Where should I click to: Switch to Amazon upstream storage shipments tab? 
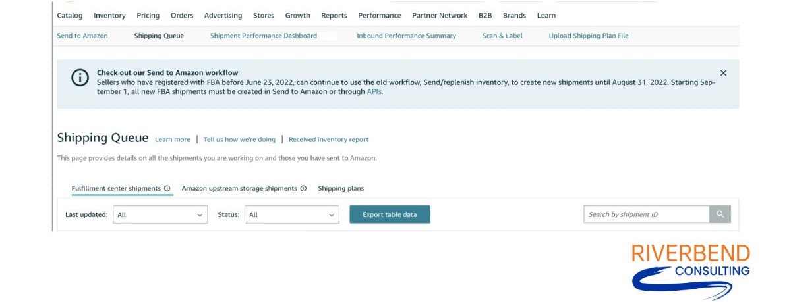click(x=239, y=188)
